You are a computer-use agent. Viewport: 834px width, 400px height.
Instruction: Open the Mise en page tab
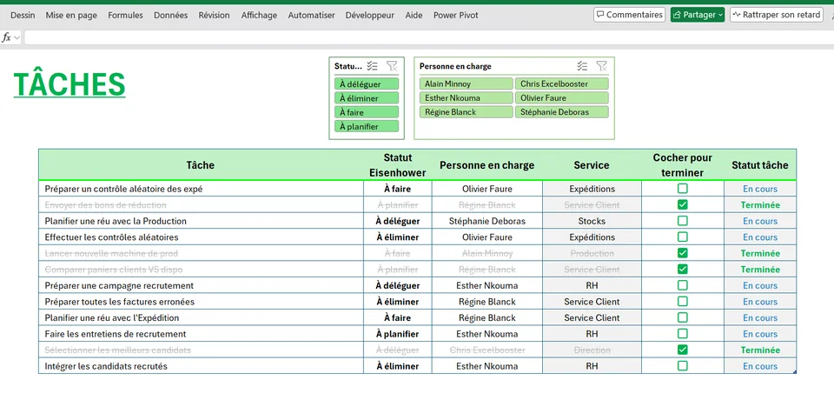[71, 16]
